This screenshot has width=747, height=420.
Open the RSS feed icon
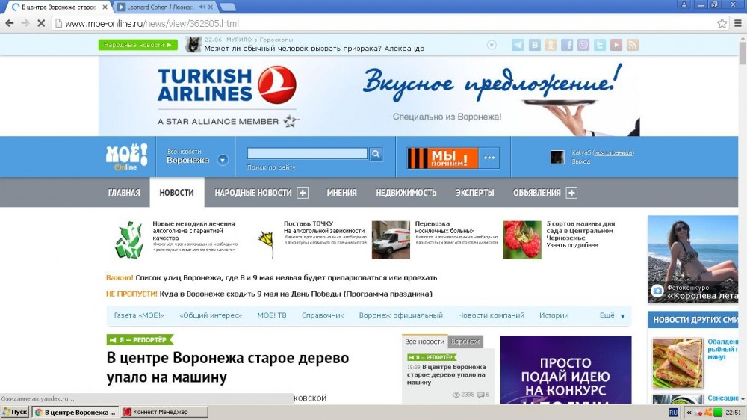point(633,45)
